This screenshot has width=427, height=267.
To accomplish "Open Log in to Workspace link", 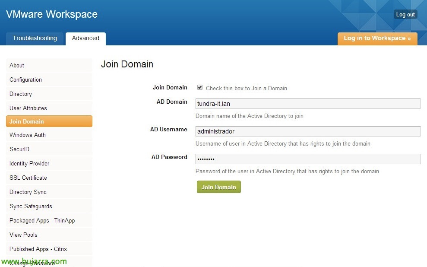I will click(x=377, y=38).
